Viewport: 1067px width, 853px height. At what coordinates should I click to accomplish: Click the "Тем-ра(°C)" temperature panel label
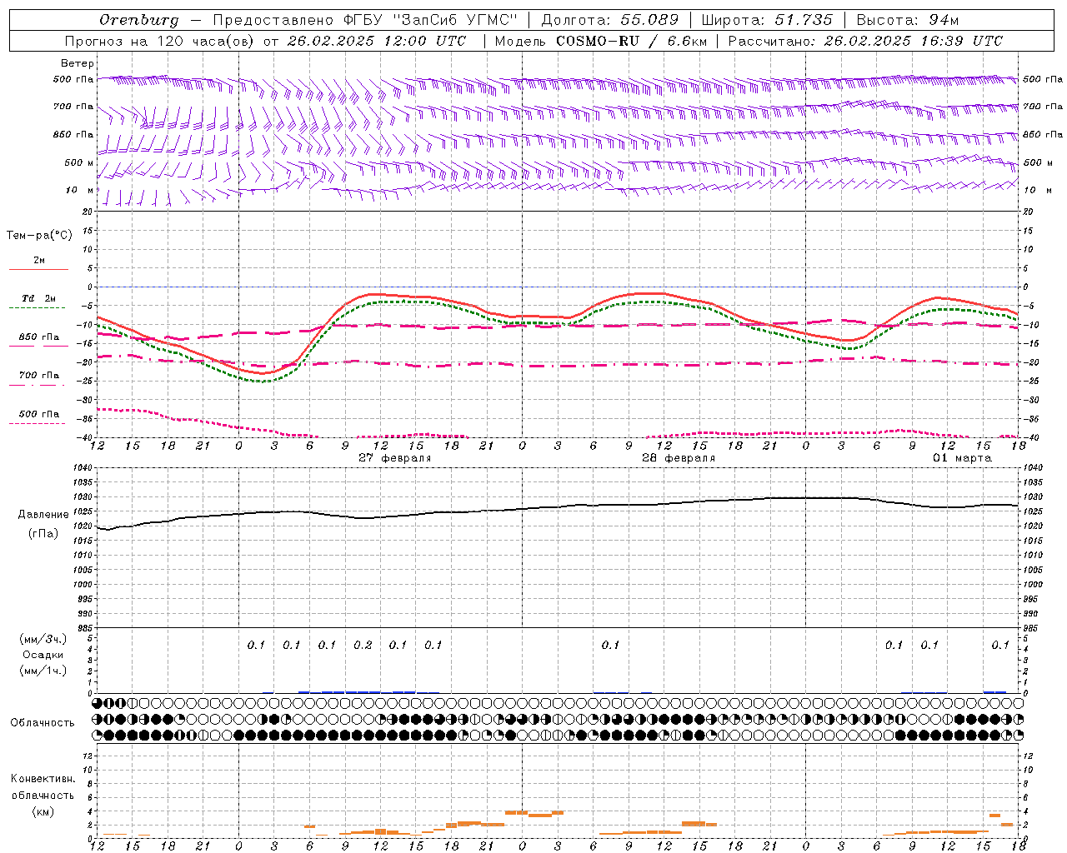click(x=39, y=236)
